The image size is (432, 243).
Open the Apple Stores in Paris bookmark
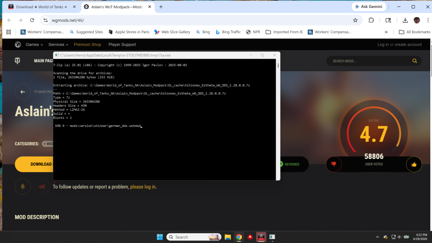129,32
